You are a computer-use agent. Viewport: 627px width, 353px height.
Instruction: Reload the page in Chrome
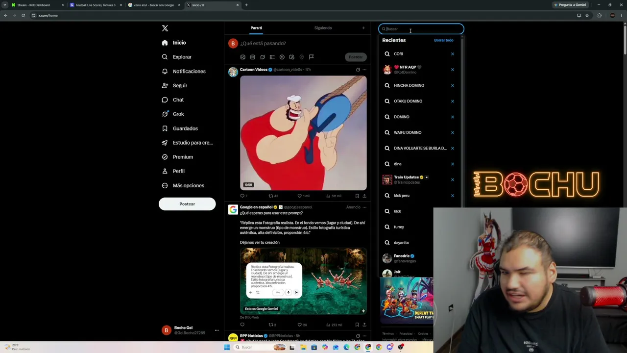pyautogui.click(x=23, y=15)
